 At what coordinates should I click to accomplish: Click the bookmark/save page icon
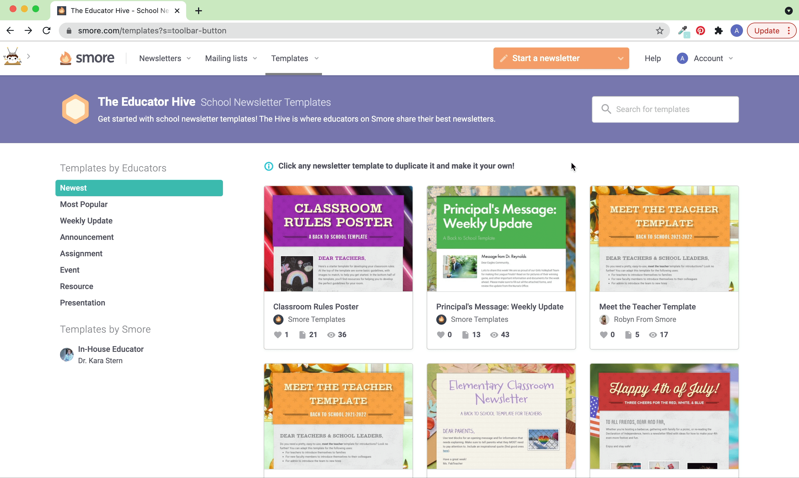(x=660, y=31)
